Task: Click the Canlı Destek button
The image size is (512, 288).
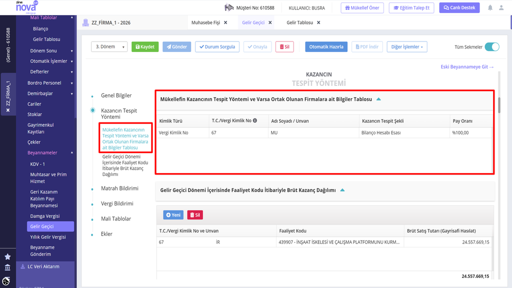Action: [459, 8]
